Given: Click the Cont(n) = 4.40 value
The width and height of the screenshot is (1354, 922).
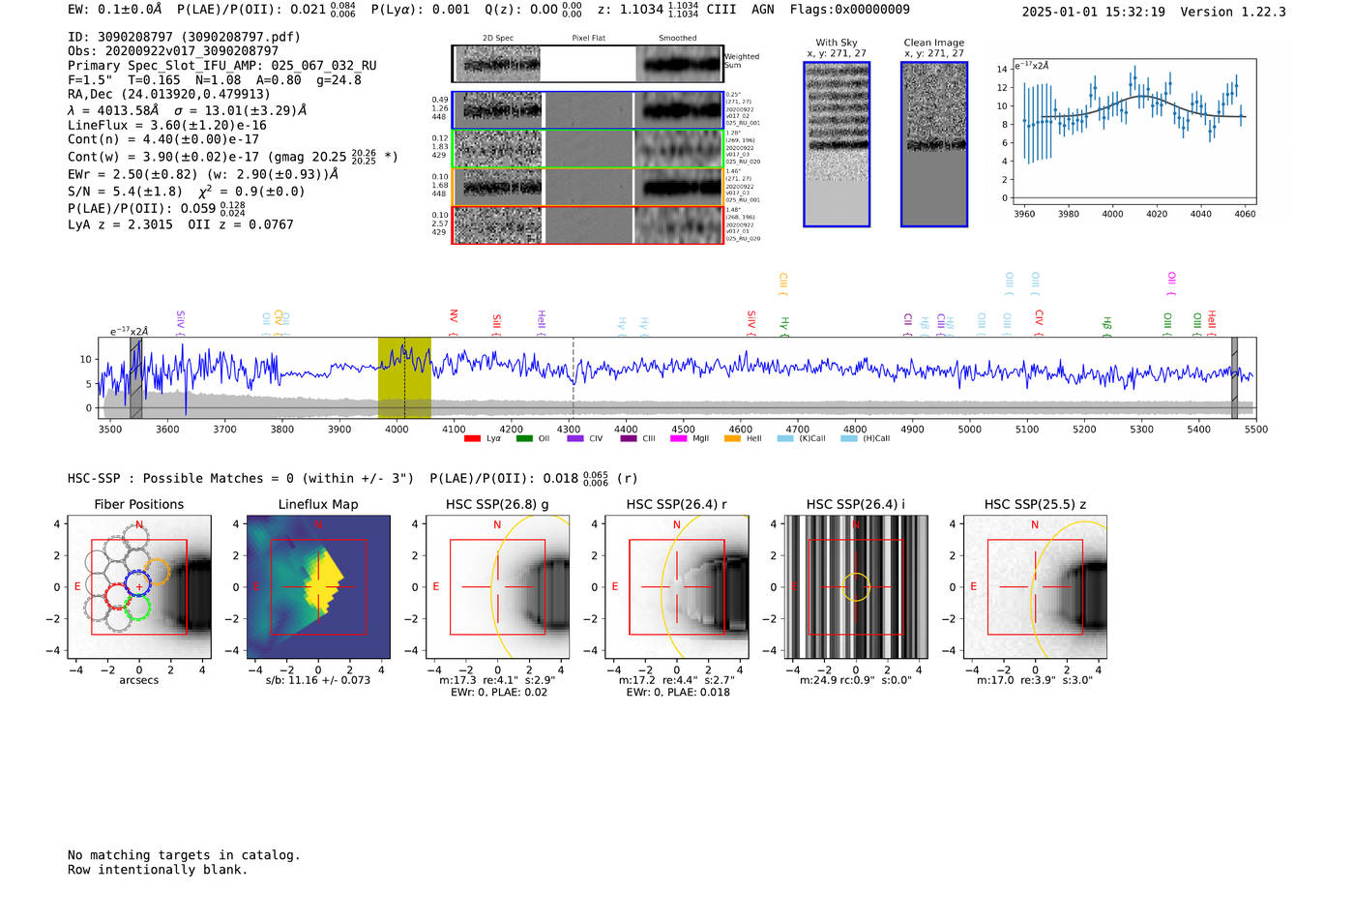Looking at the screenshot, I should point(163,139).
